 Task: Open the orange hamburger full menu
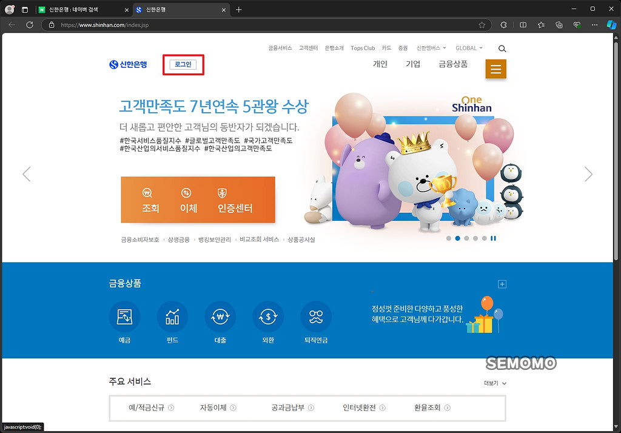pos(496,69)
